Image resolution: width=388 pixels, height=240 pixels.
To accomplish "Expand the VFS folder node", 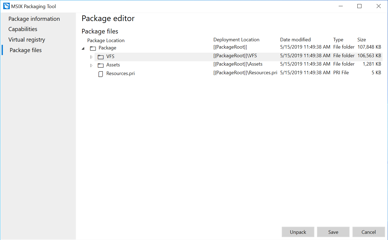I will point(91,57).
